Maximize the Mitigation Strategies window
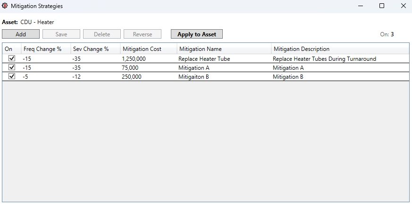The image size is (412, 206). point(382,6)
